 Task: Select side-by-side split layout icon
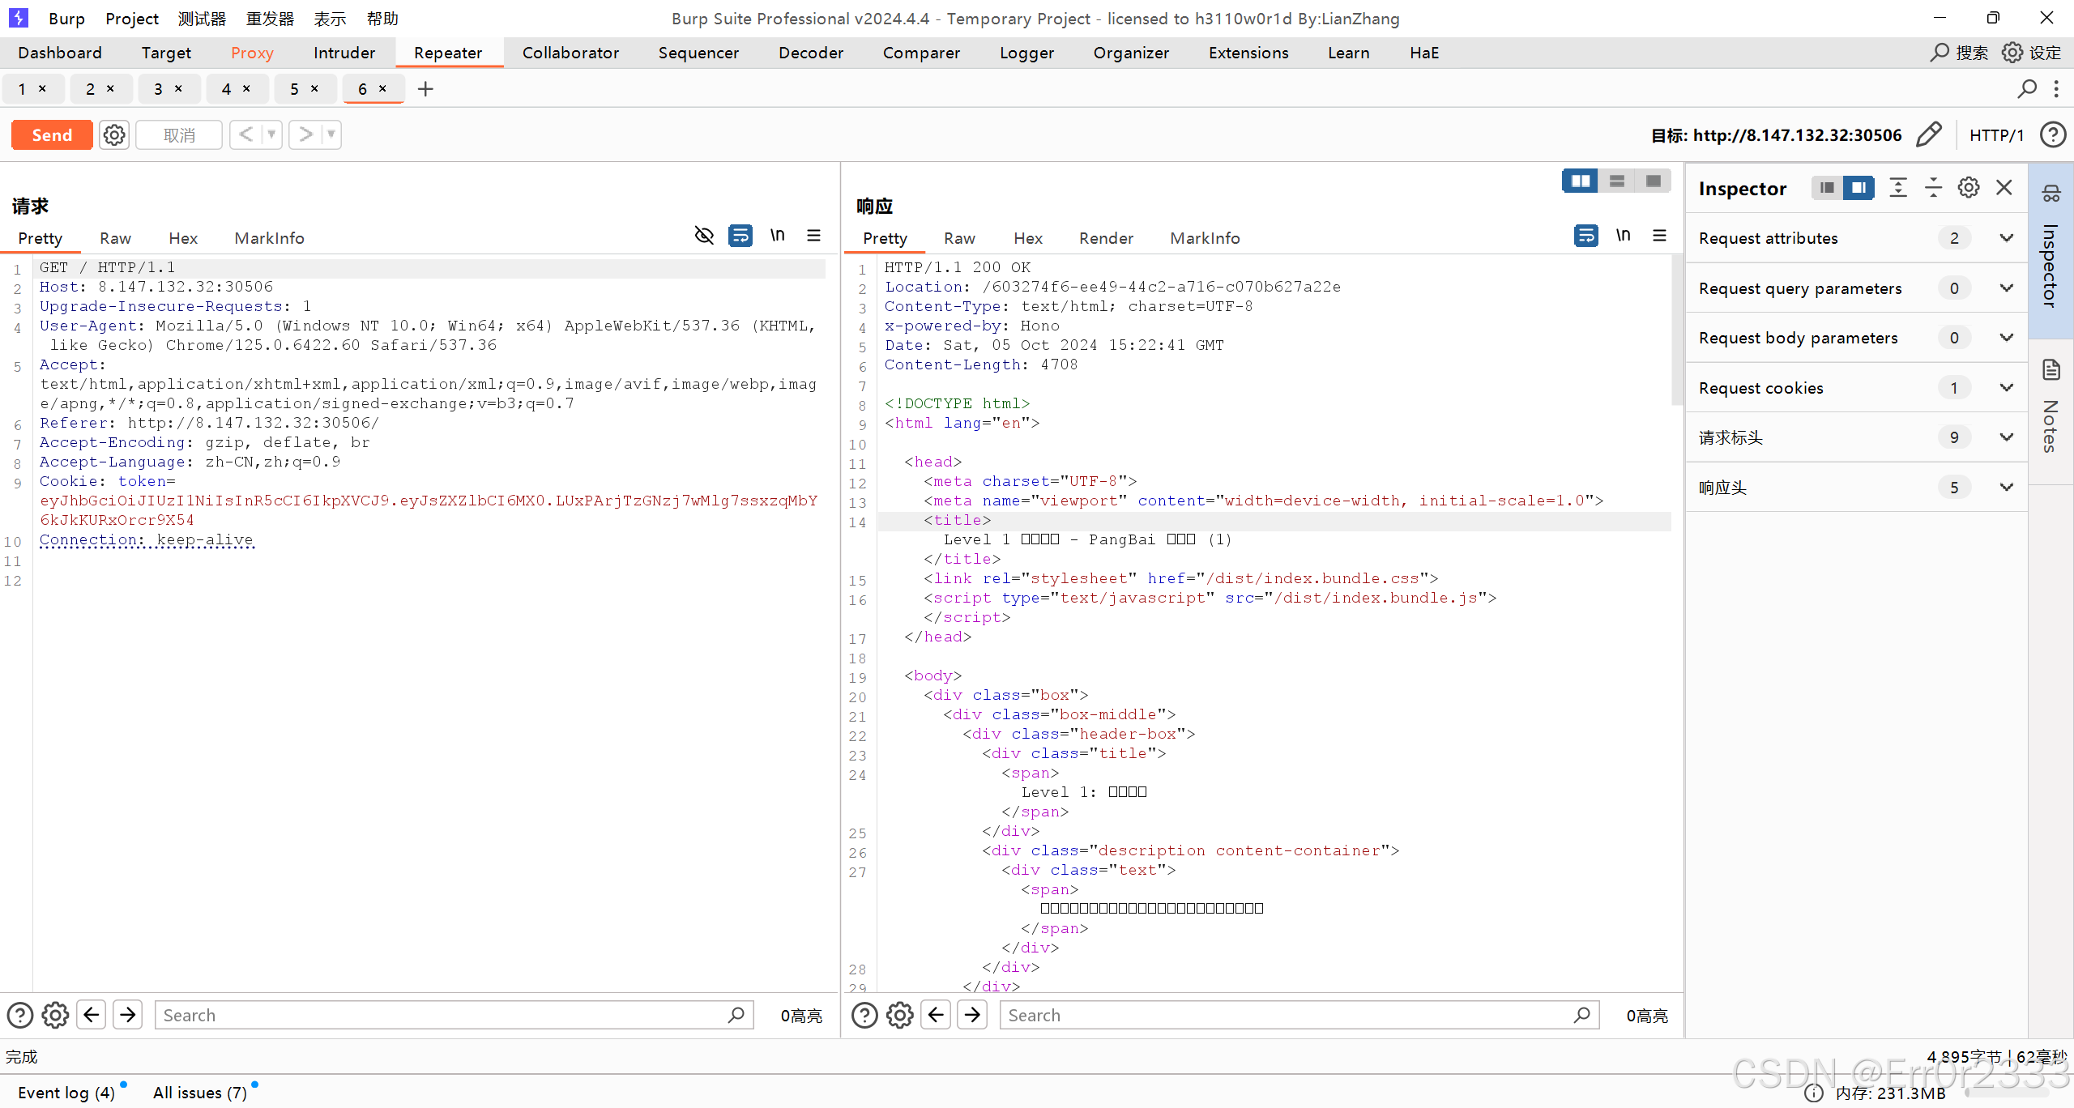click(1580, 181)
